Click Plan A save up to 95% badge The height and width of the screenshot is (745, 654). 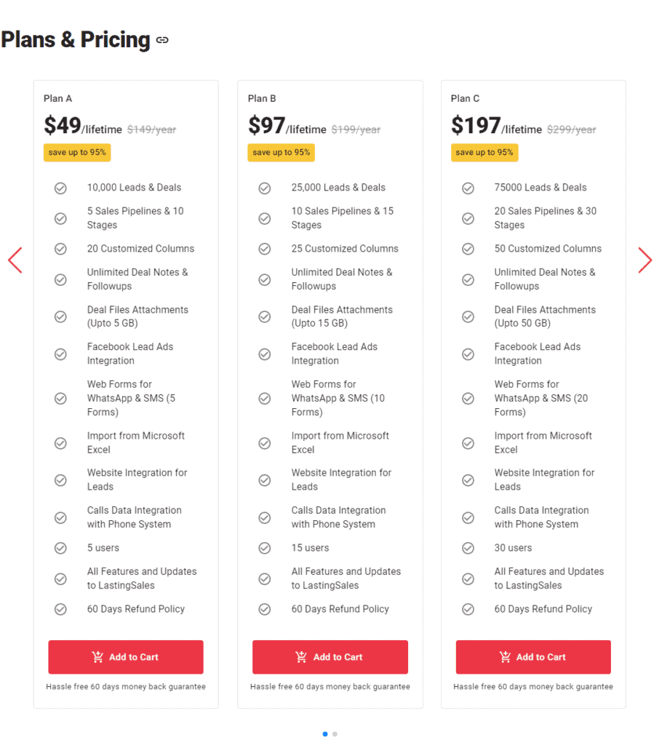[77, 153]
